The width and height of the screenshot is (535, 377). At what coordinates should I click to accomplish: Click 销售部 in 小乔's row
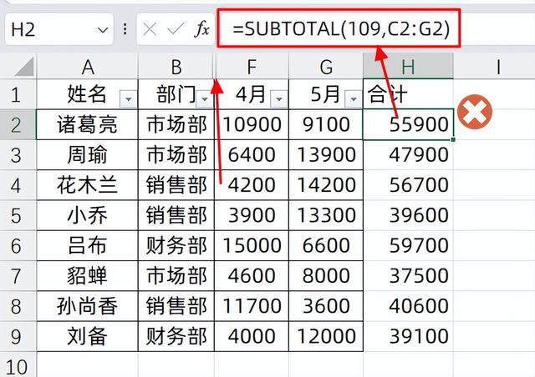pos(176,215)
